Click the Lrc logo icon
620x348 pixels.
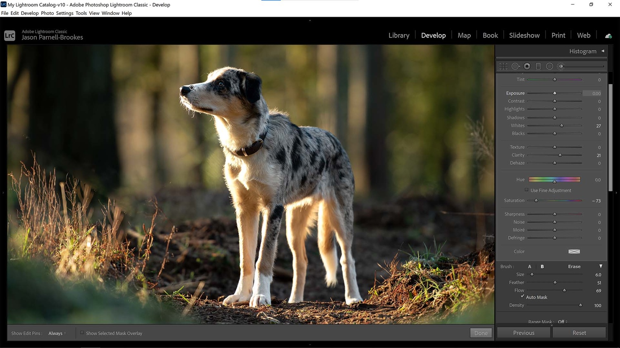(10, 35)
